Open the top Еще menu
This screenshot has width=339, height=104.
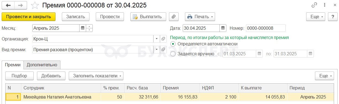(x=316, y=17)
